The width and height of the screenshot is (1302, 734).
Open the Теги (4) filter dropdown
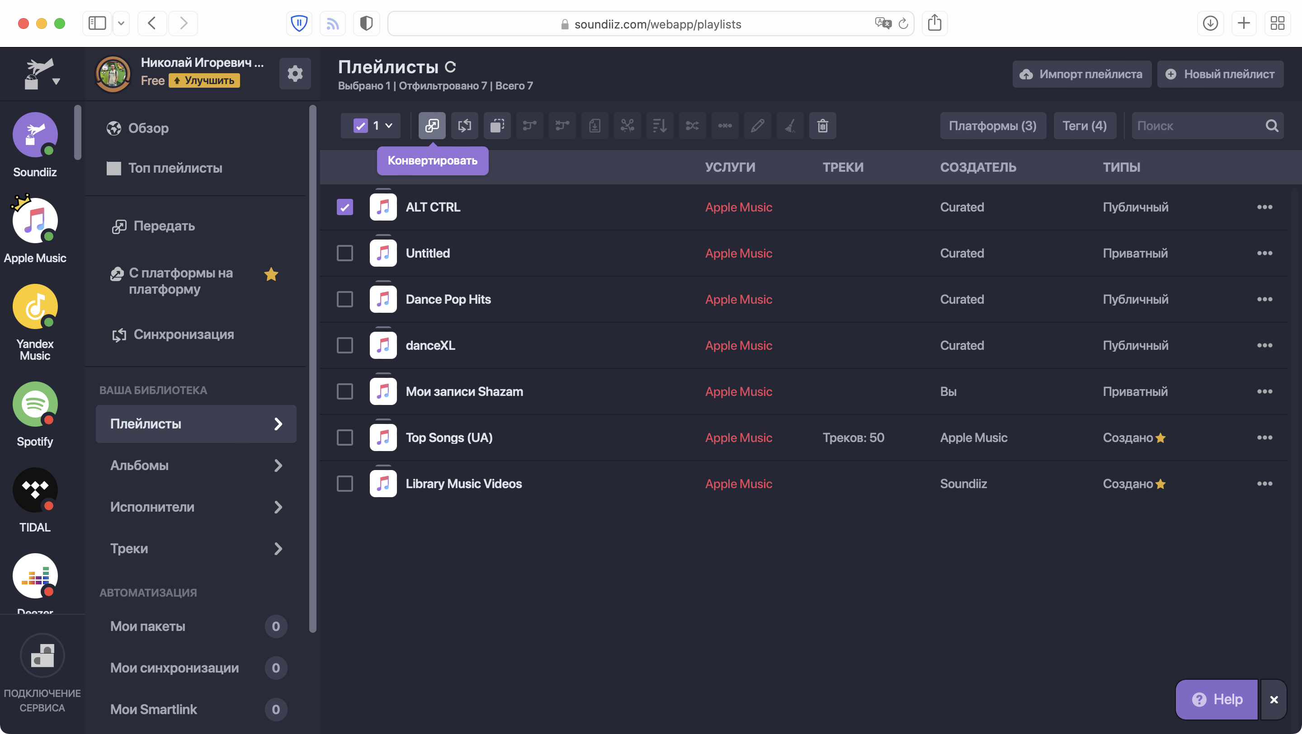pos(1085,125)
